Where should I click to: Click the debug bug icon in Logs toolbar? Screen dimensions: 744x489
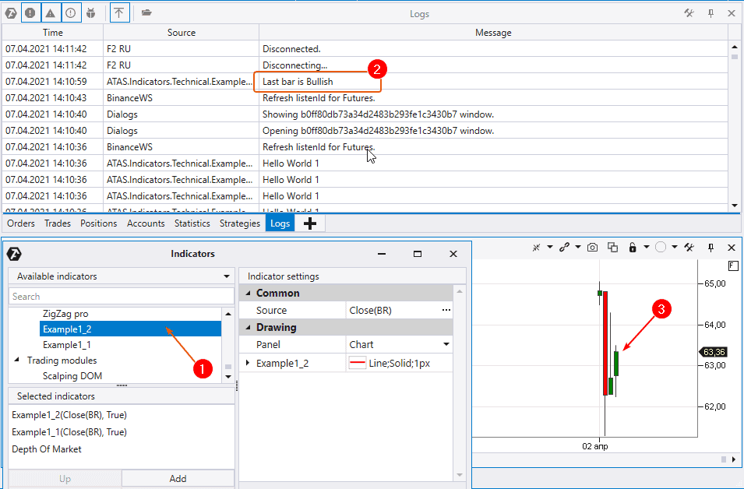click(91, 12)
